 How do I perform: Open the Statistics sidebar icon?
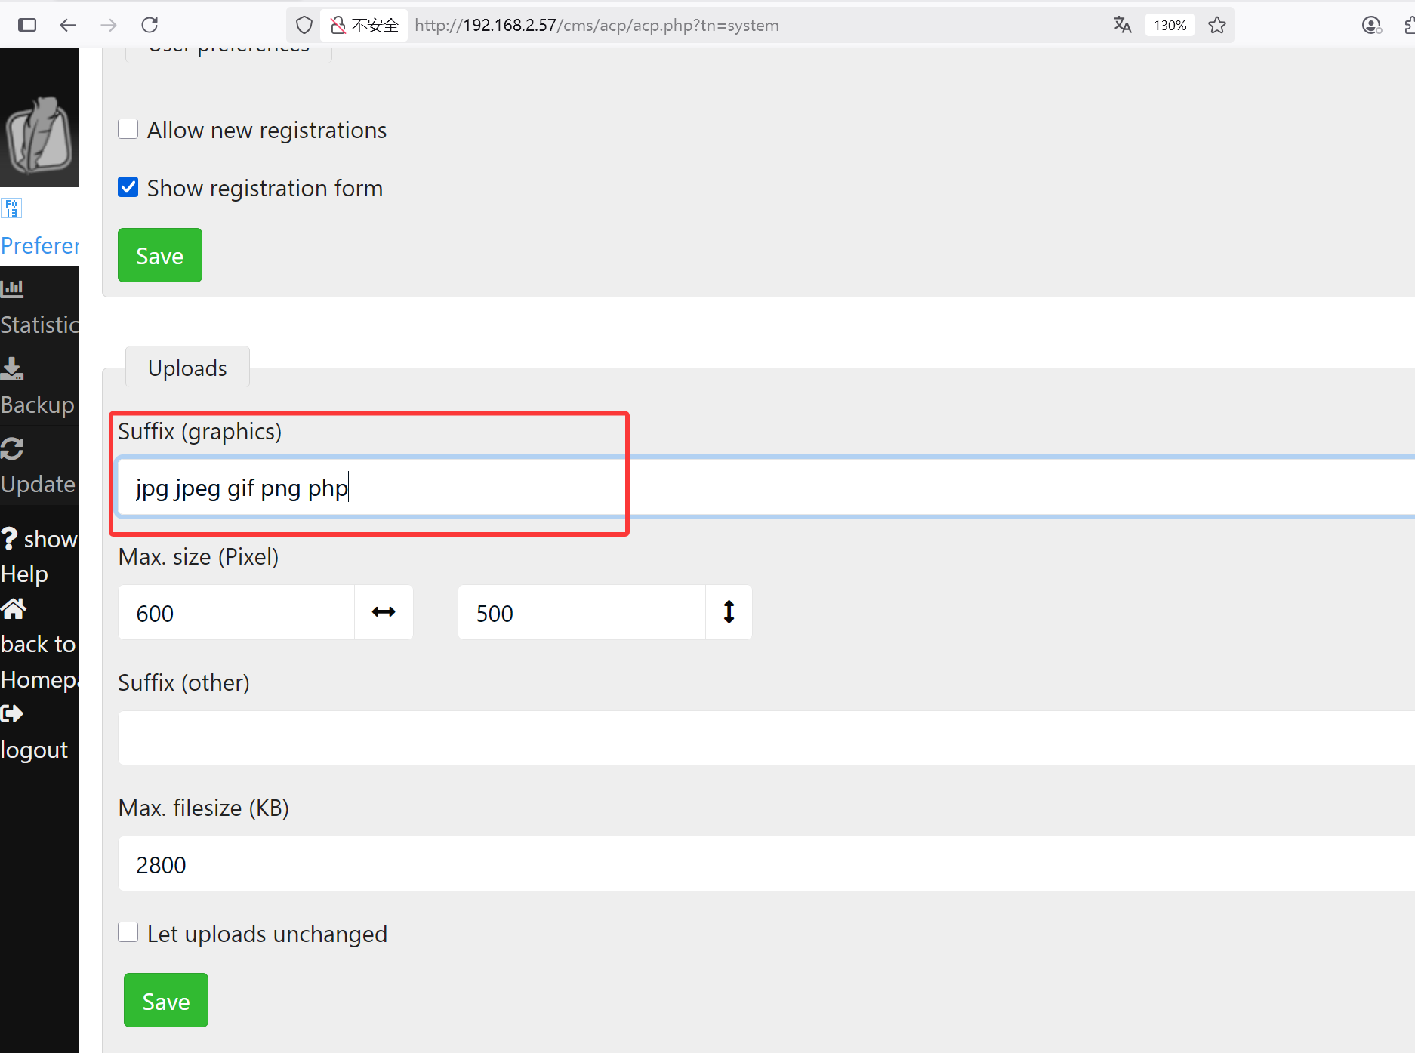point(13,288)
